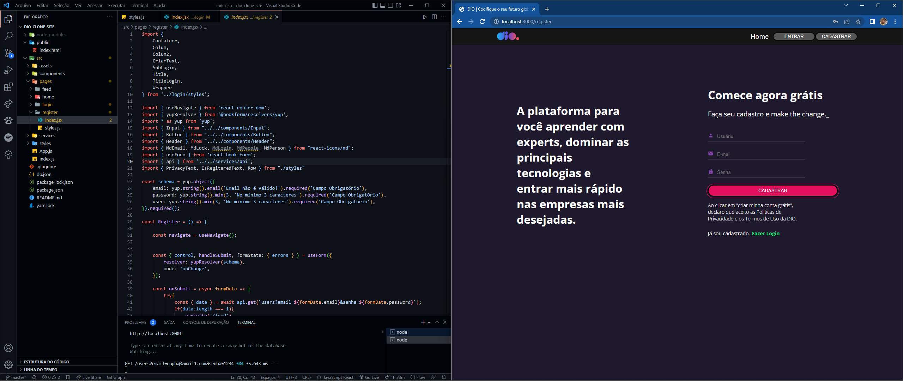Click the Run file play icon
This screenshot has height=381, width=903.
[x=425, y=17]
